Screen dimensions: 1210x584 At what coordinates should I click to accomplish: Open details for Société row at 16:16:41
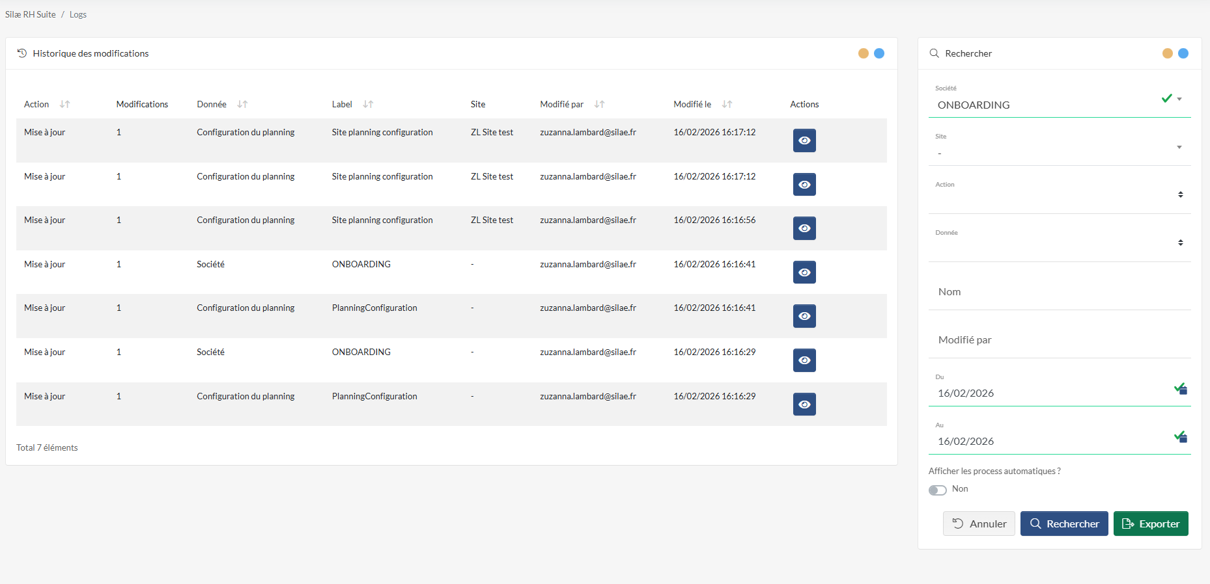coord(804,272)
